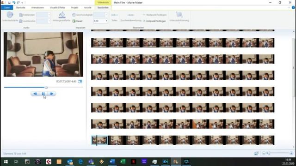Open Excel from the taskbar
The width and height of the screenshot is (296, 166).
[123, 162]
